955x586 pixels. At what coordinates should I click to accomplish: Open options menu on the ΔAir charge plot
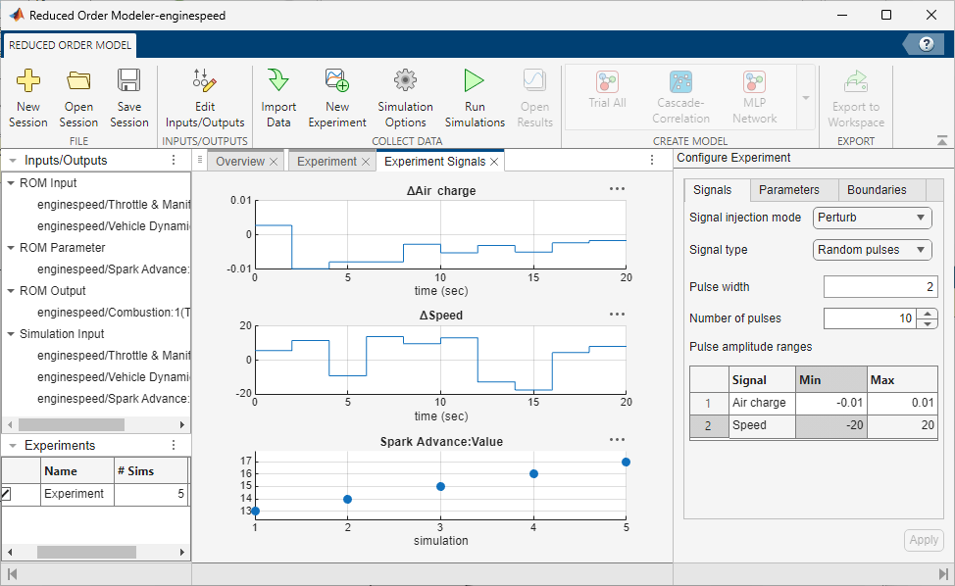tap(617, 188)
